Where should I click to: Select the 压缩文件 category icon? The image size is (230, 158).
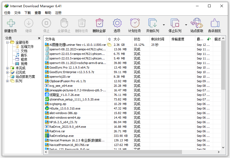(17, 47)
